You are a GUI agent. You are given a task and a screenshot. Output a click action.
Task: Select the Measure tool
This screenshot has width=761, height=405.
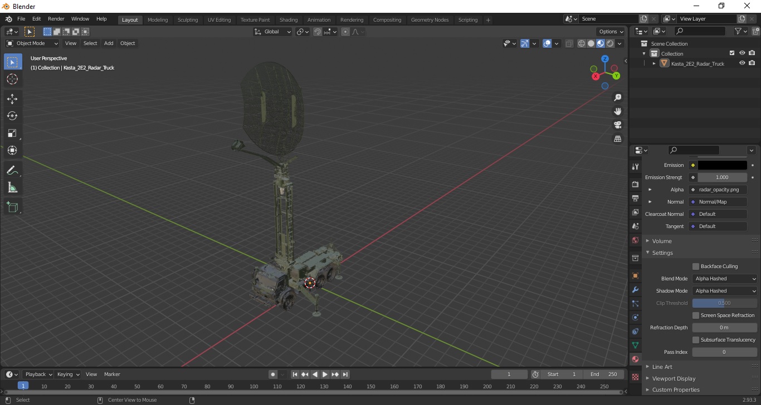click(13, 187)
